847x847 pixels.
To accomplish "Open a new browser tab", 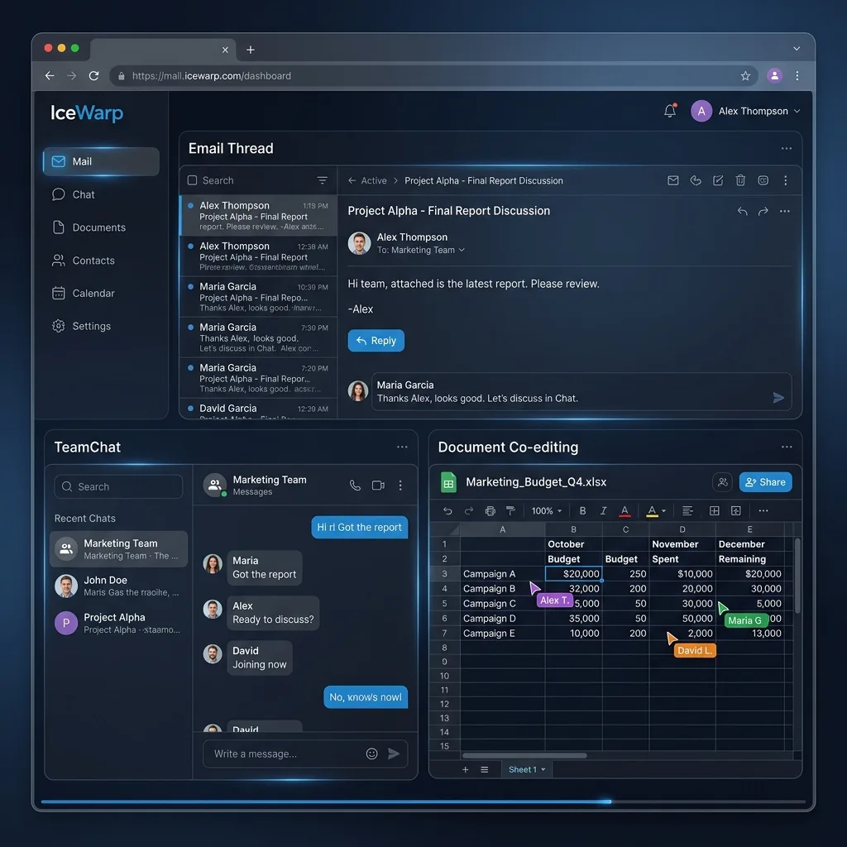I will pyautogui.click(x=251, y=50).
